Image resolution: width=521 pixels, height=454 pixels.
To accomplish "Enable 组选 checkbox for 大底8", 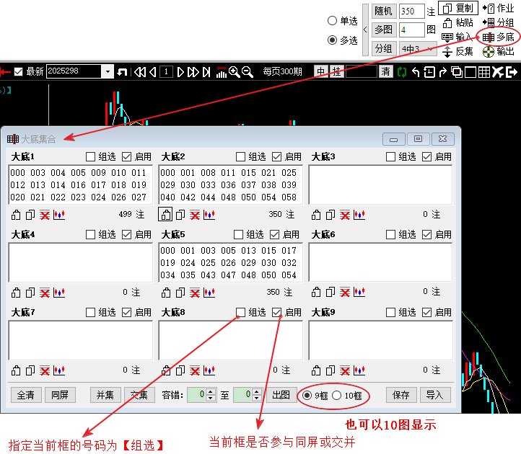I will pos(241,312).
